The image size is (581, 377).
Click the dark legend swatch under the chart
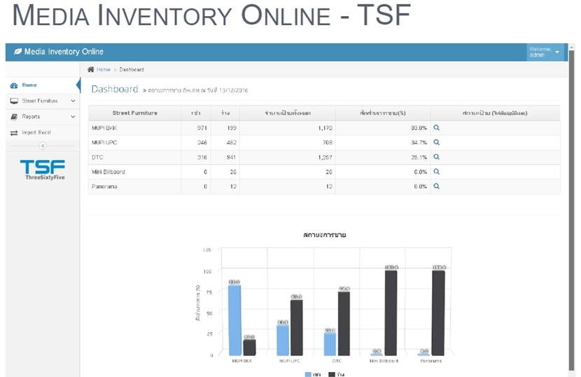pos(332,374)
